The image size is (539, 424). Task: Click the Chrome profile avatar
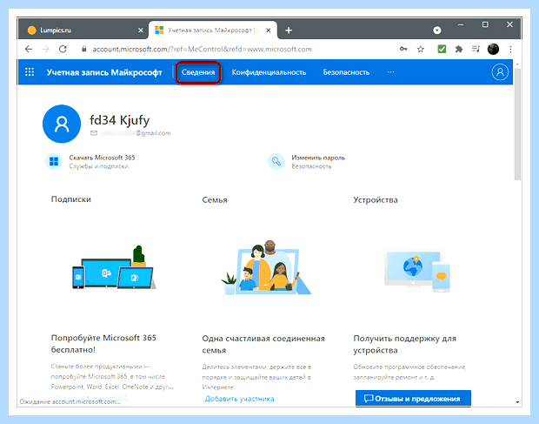tap(493, 50)
